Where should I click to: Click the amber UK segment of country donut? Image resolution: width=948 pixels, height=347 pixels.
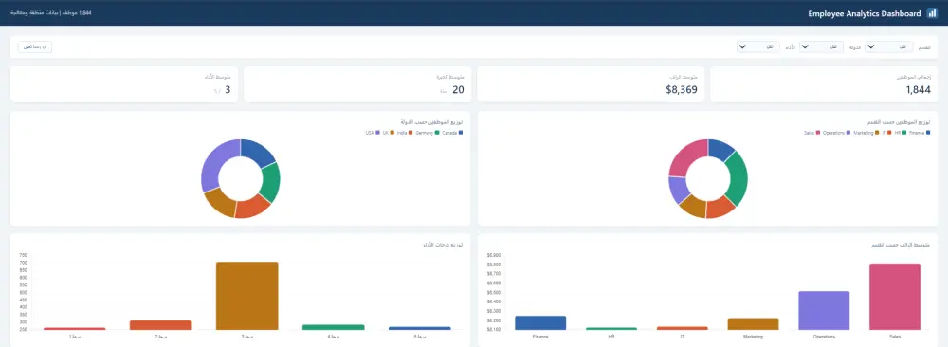(x=221, y=203)
